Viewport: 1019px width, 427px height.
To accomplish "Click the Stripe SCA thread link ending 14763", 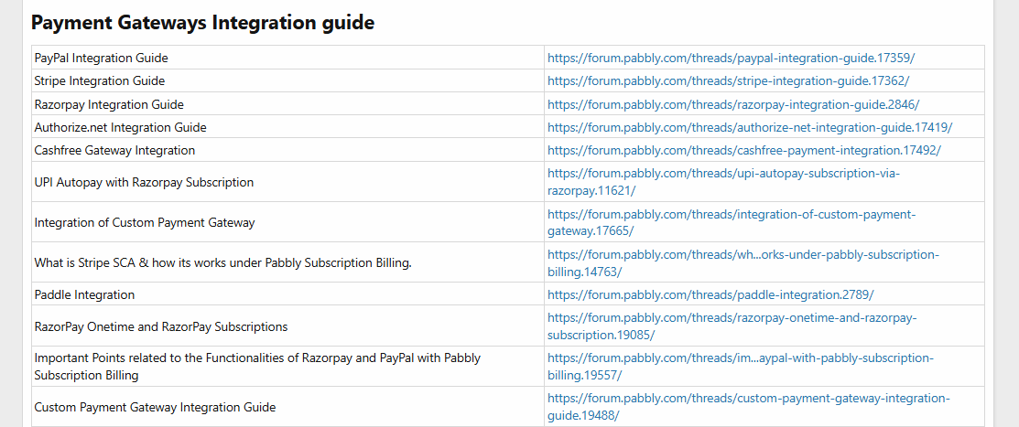I will 743,262.
